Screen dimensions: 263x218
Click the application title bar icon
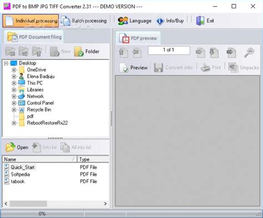click(x=7, y=7)
